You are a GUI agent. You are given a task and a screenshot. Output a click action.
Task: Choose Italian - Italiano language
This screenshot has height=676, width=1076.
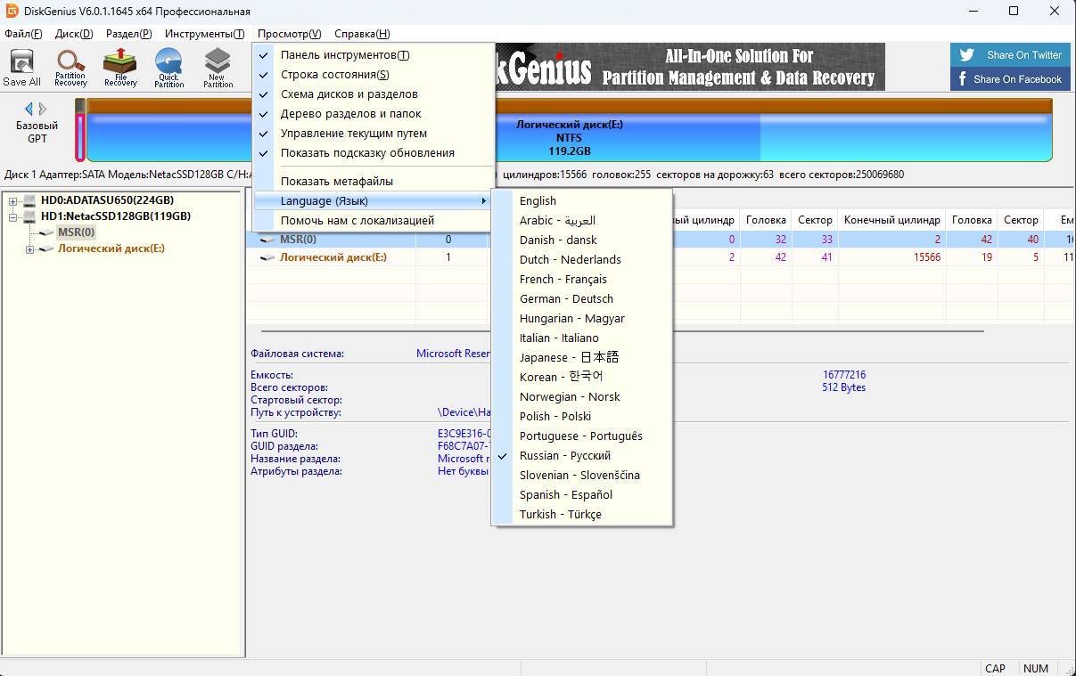tap(582, 338)
